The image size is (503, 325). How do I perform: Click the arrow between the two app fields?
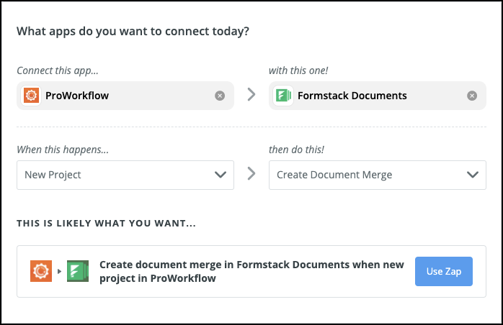pos(251,95)
